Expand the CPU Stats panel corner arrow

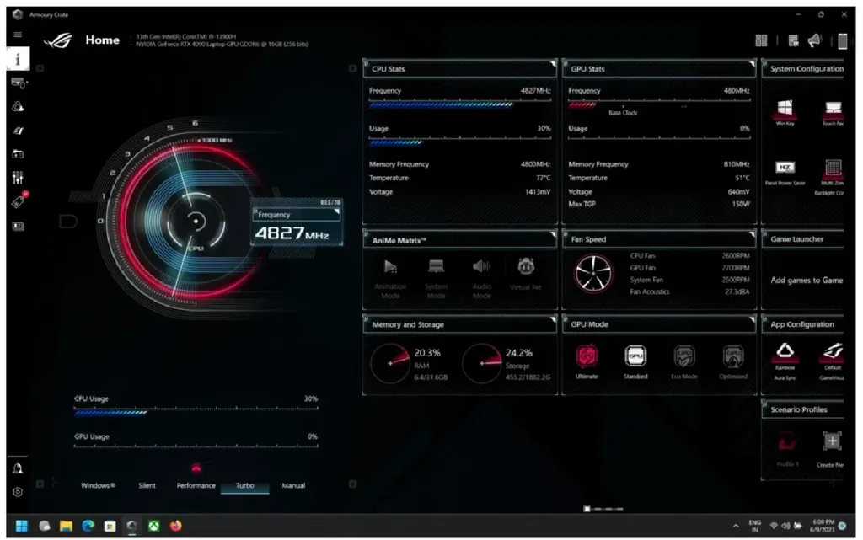pos(552,65)
